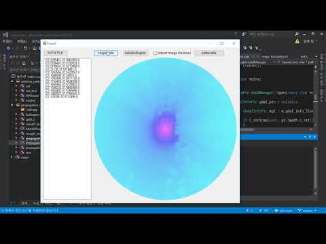This screenshot has width=326, height=244.
Task: Click the first debug step toolbar icon
Action: tap(244, 47)
